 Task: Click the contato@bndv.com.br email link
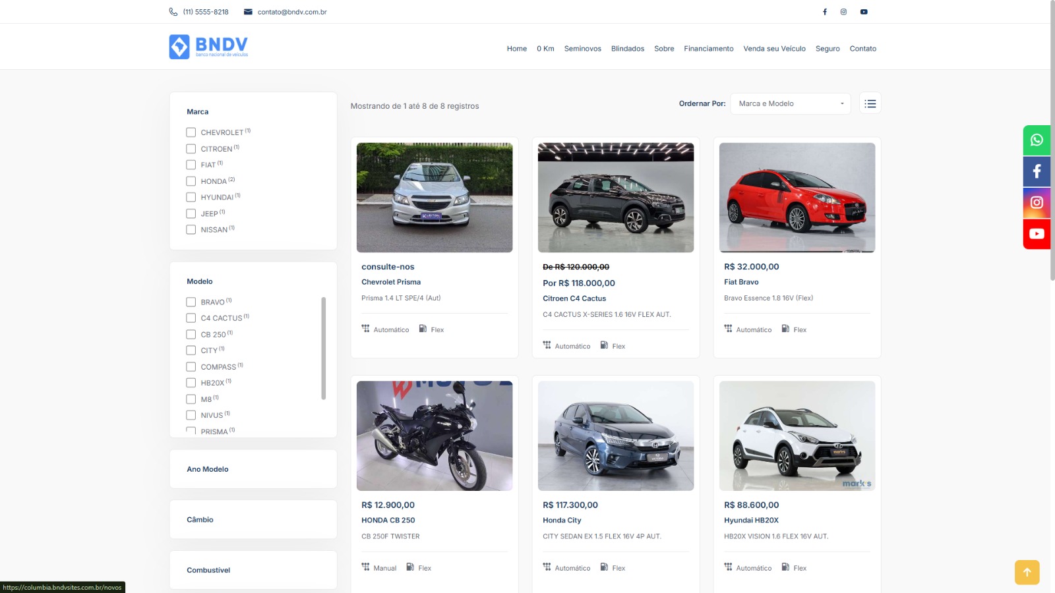(292, 12)
